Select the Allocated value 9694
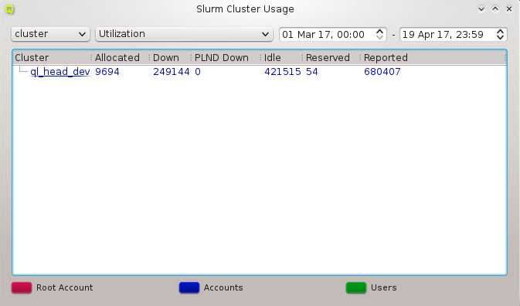The width and height of the screenshot is (520, 306). [107, 72]
